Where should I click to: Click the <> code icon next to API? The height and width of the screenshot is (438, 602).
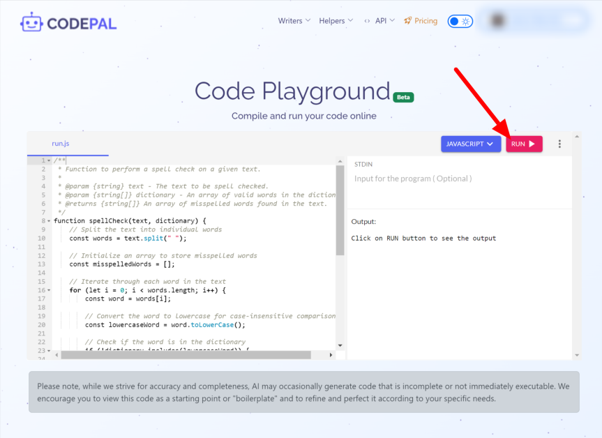pos(367,21)
